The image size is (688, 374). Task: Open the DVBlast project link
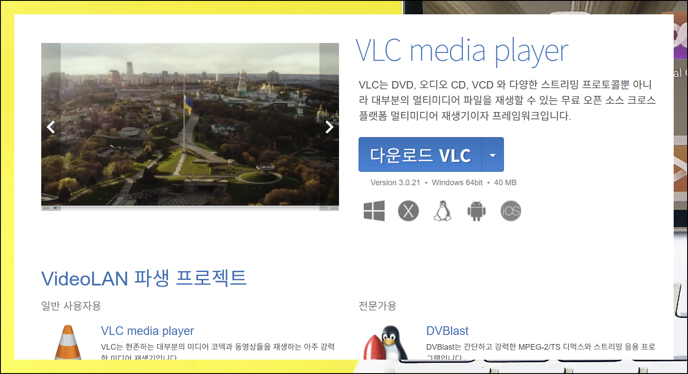tap(448, 331)
